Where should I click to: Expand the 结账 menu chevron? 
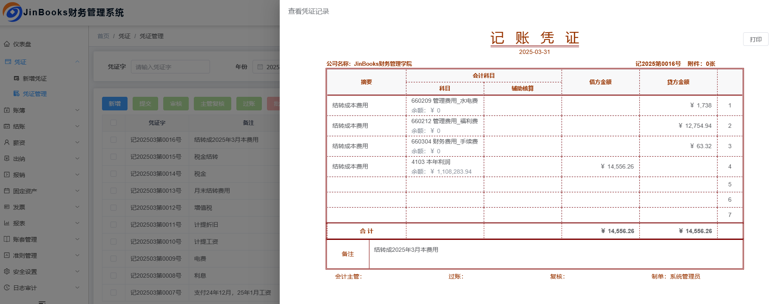click(x=77, y=126)
